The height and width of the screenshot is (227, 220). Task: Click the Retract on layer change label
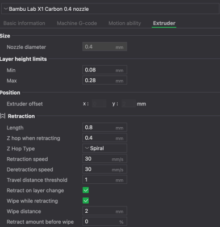[x=35, y=191]
